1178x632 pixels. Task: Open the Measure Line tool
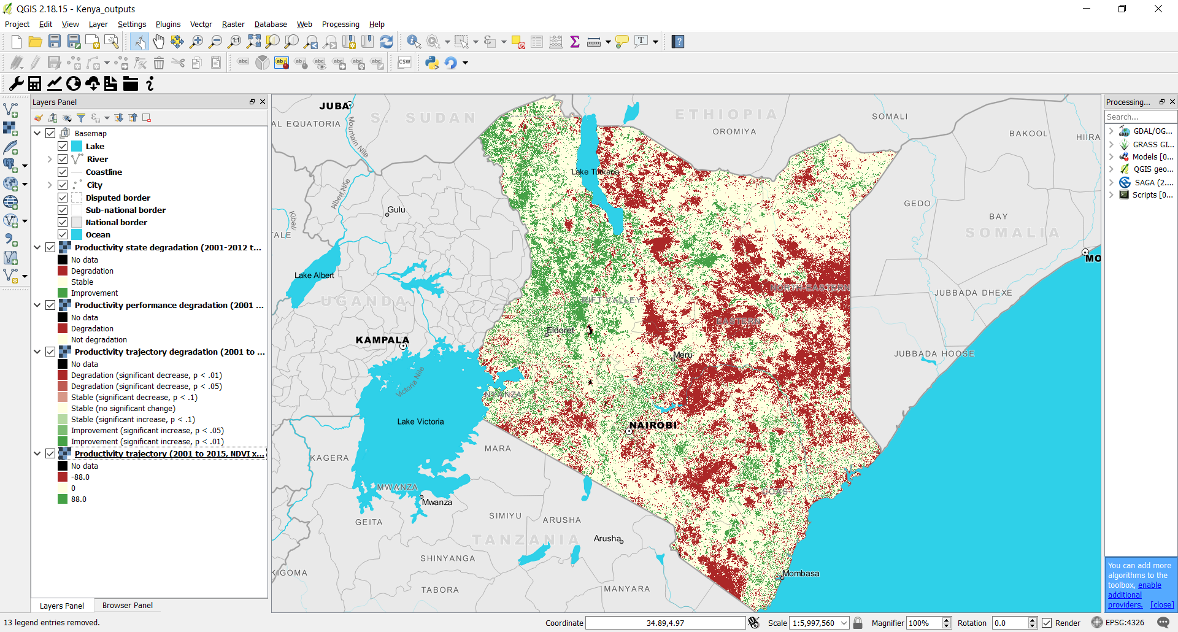click(x=593, y=42)
